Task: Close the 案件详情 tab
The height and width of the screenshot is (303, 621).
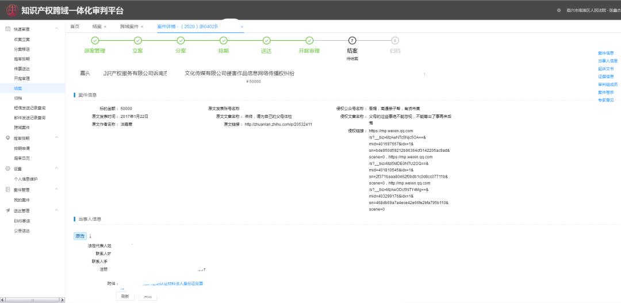Action: click(242, 26)
